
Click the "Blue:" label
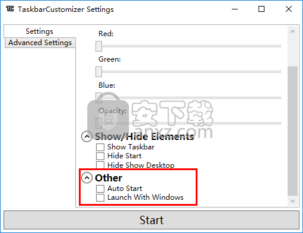pyautogui.click(x=107, y=85)
